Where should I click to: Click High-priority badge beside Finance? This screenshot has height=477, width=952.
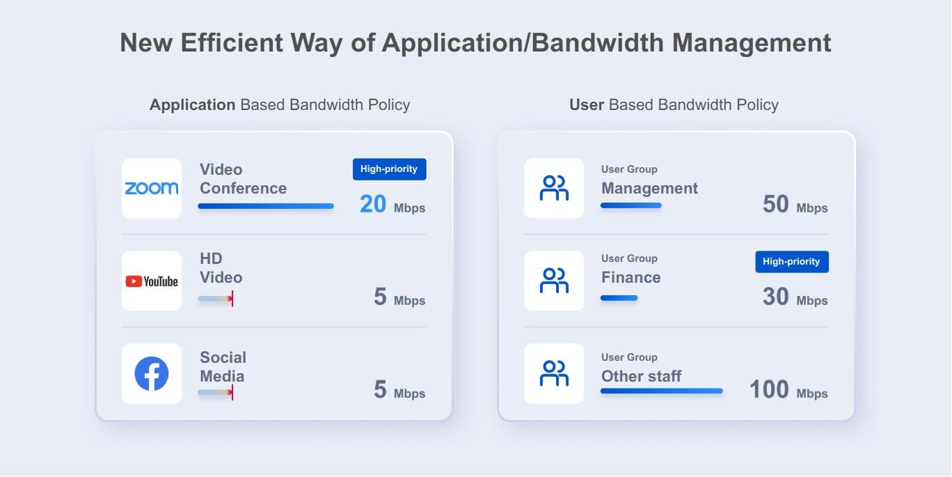[x=791, y=262]
